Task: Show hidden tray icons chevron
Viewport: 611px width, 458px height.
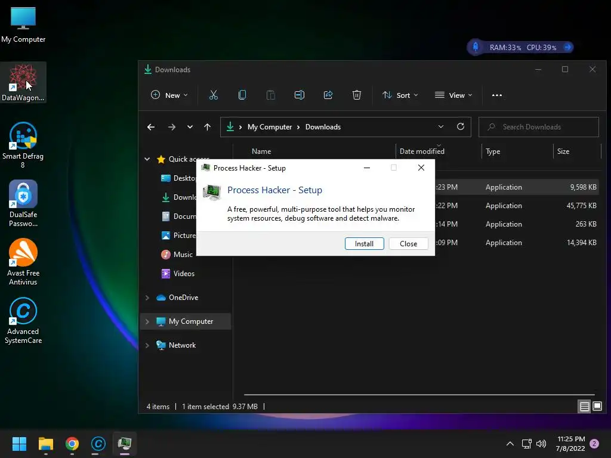Action: point(510,444)
